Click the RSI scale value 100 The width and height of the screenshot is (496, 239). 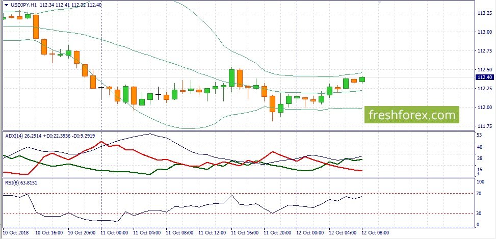coord(481,182)
